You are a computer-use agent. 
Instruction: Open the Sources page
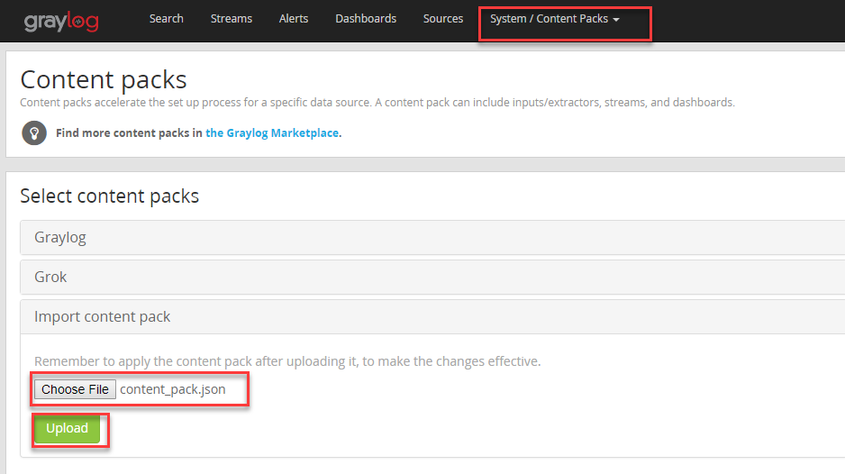tap(443, 18)
